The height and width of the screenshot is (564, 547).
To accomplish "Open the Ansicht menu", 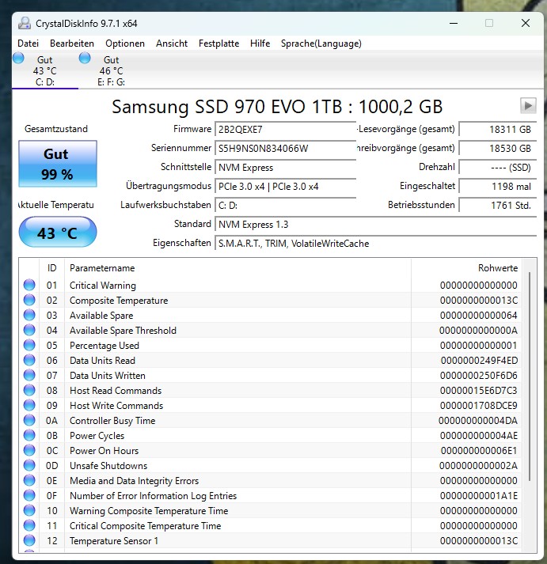I will tap(172, 44).
